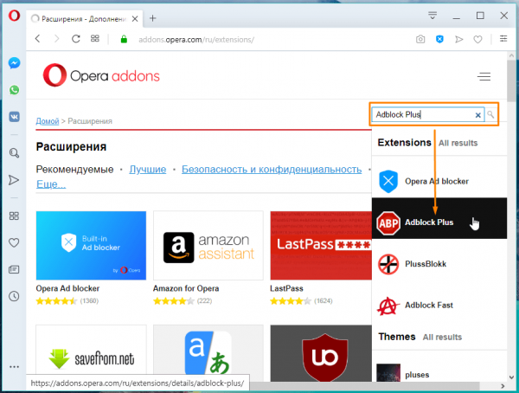Open the tab menu icon in title bar
The width and height of the screenshot is (519, 393).
coord(432,16)
